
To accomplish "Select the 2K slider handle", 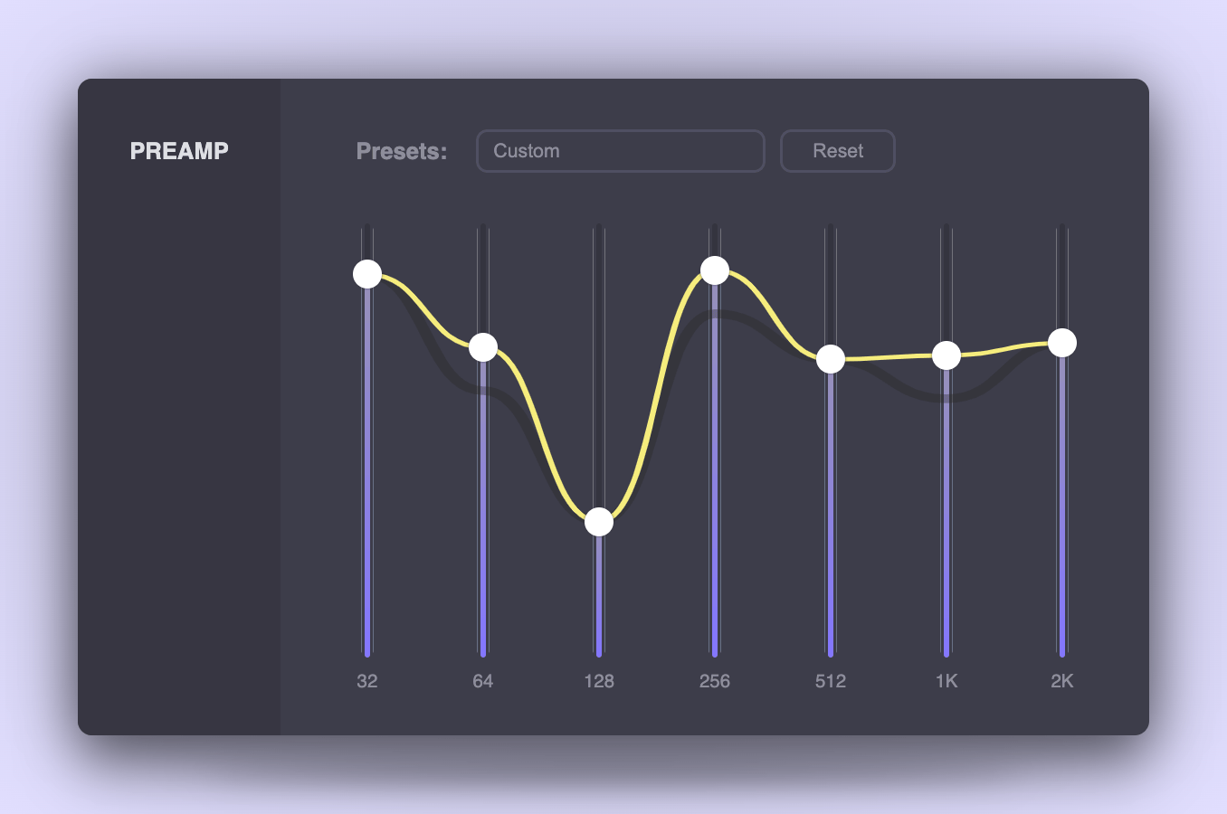I will (1062, 343).
